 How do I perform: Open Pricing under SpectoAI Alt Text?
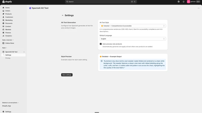[x=8, y=58]
